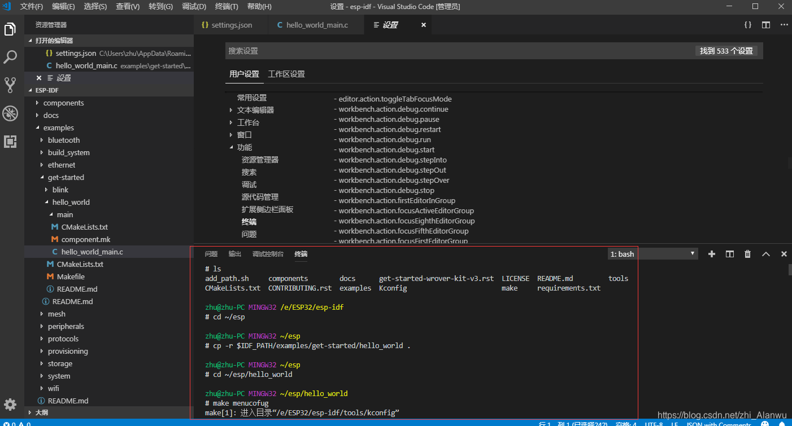This screenshot has height=426, width=792.
Task: Close the terminal panel
Action: (x=784, y=254)
